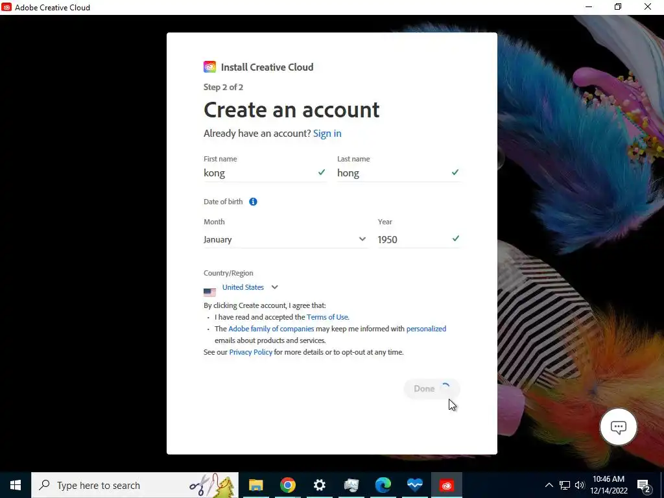Click the Year field showing 1950
664x498 pixels.
(418, 239)
